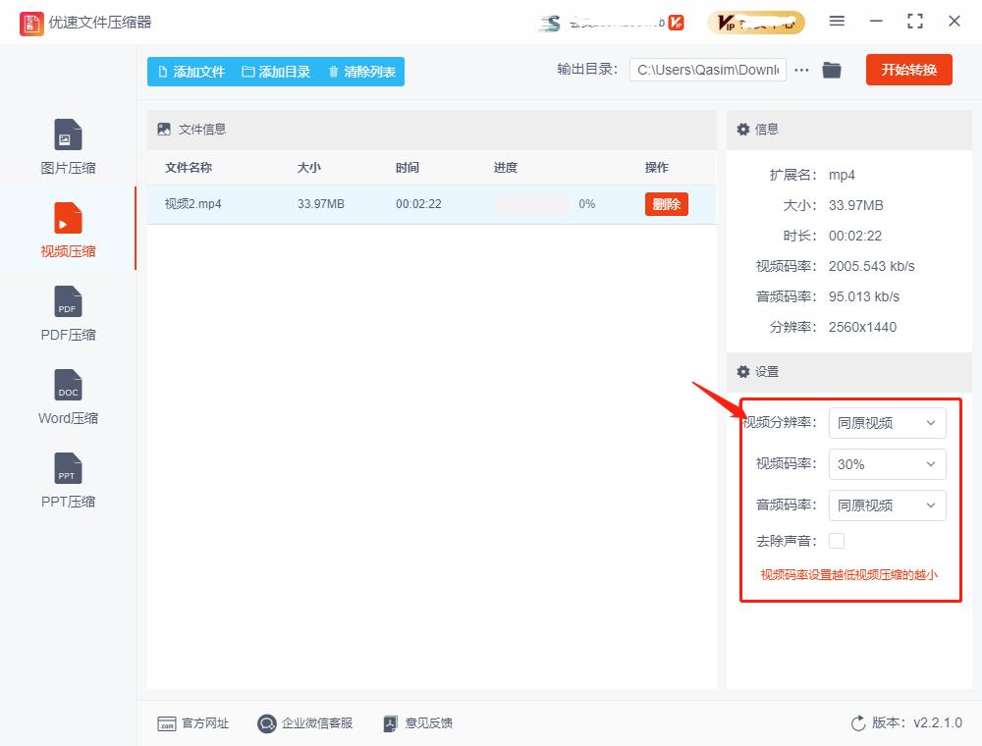The height and width of the screenshot is (746, 982).
Task: Delete 视频2.mp4 with 删除 button
Action: [x=667, y=204]
